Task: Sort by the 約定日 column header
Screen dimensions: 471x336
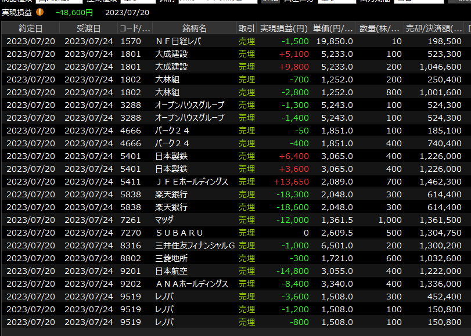Action: [x=30, y=28]
